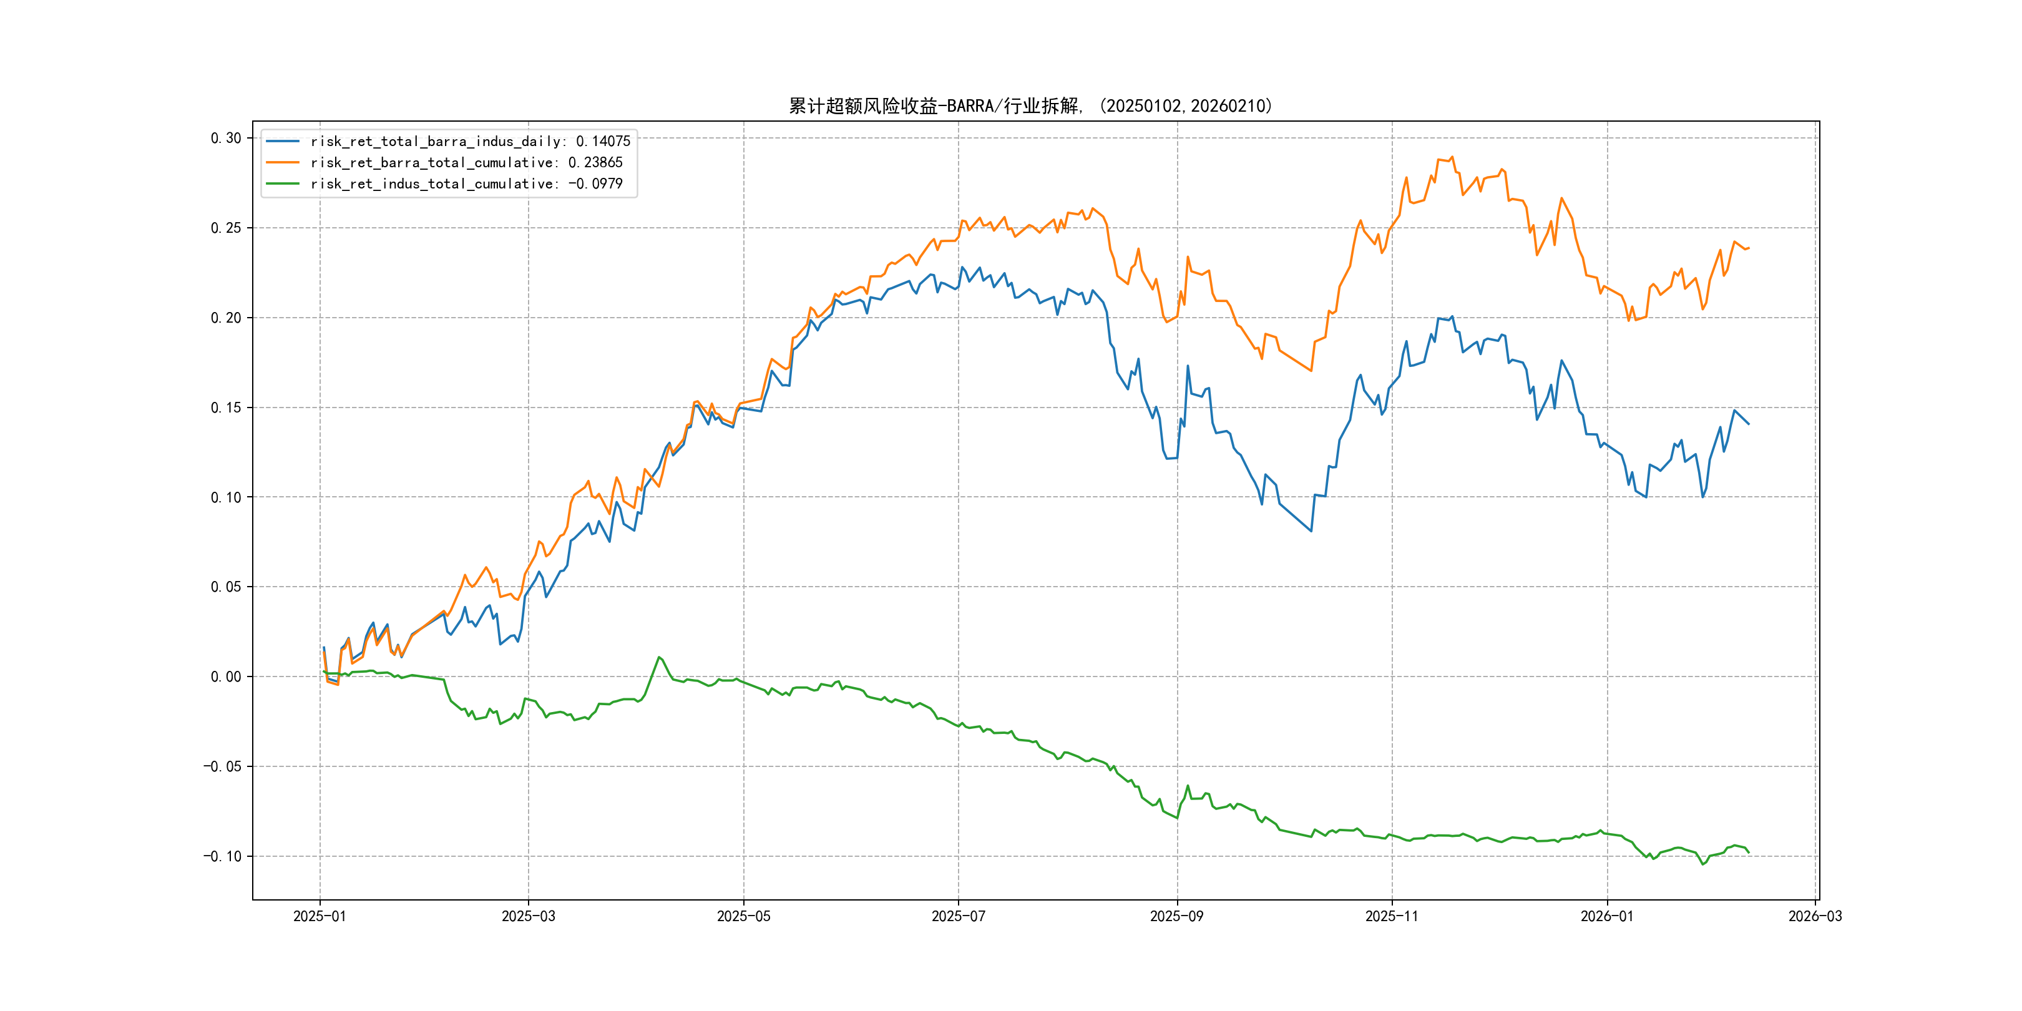The image size is (2022, 1011).
Task: Click the 0.30 y-axis tick label
Action: [225, 138]
